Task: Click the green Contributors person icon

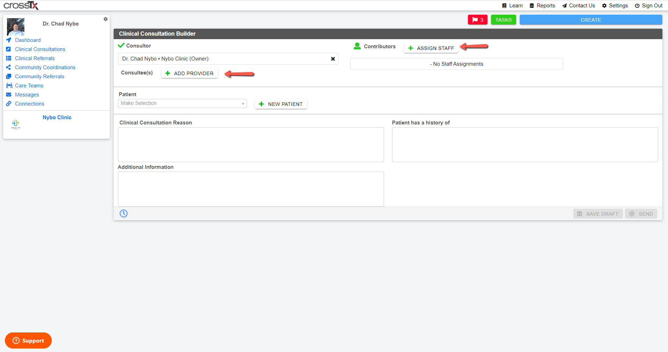Action: (x=357, y=46)
